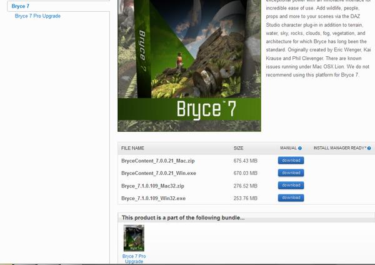Click the 276.52 MB size value

246,186
